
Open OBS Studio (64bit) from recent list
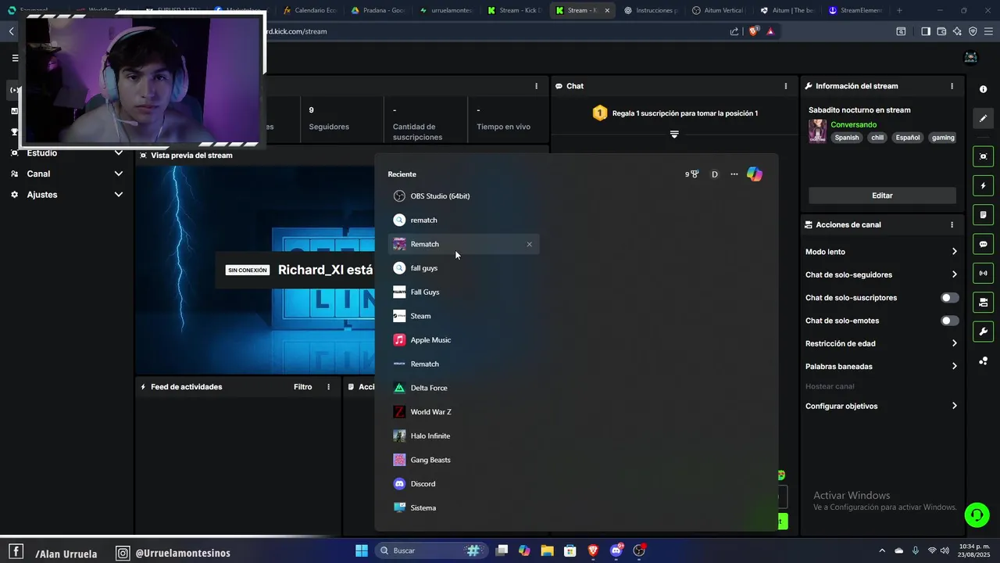(463, 196)
